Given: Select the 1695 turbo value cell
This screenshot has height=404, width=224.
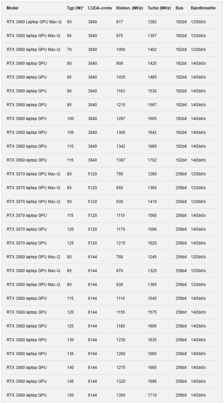Looking at the screenshot, I should [152, 381].
